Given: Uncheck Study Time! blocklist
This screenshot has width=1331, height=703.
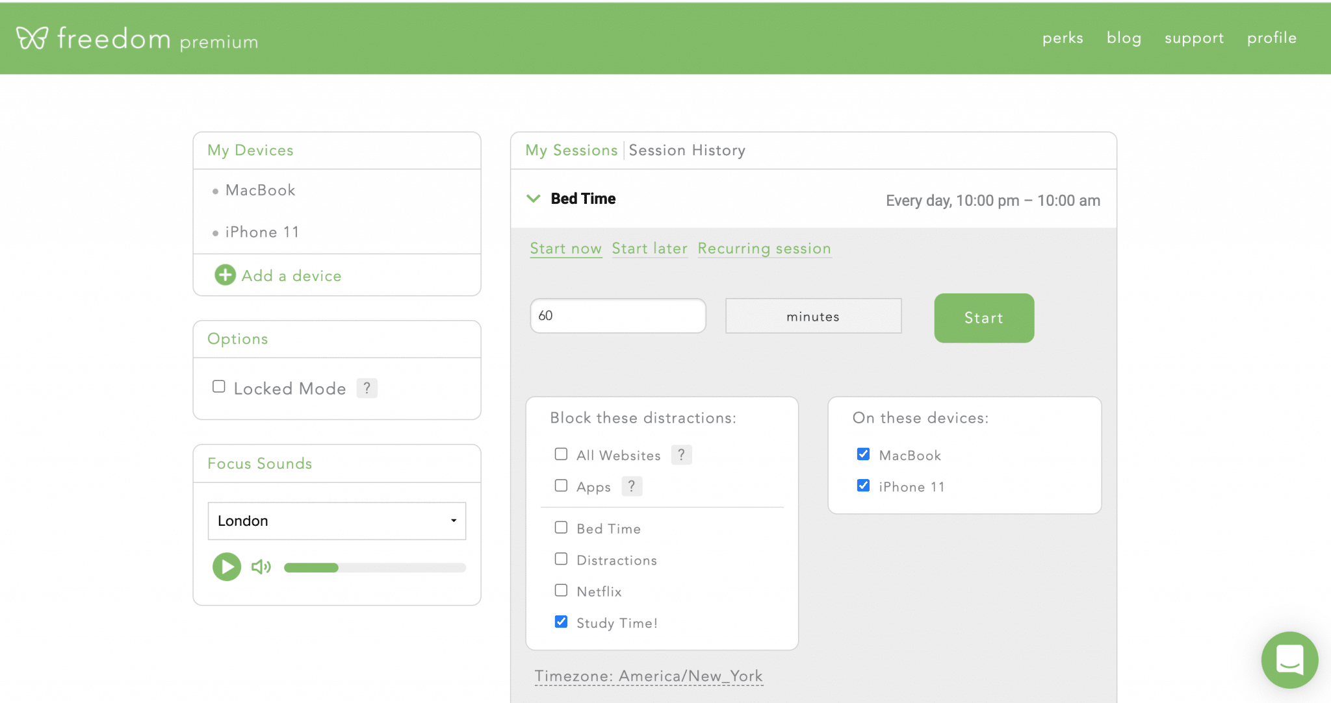Looking at the screenshot, I should point(560,621).
